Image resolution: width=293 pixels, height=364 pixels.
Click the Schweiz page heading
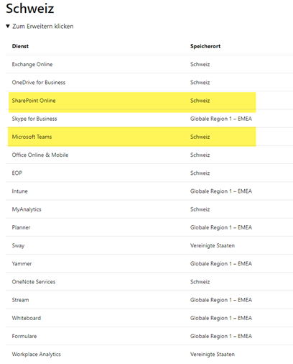30,9
